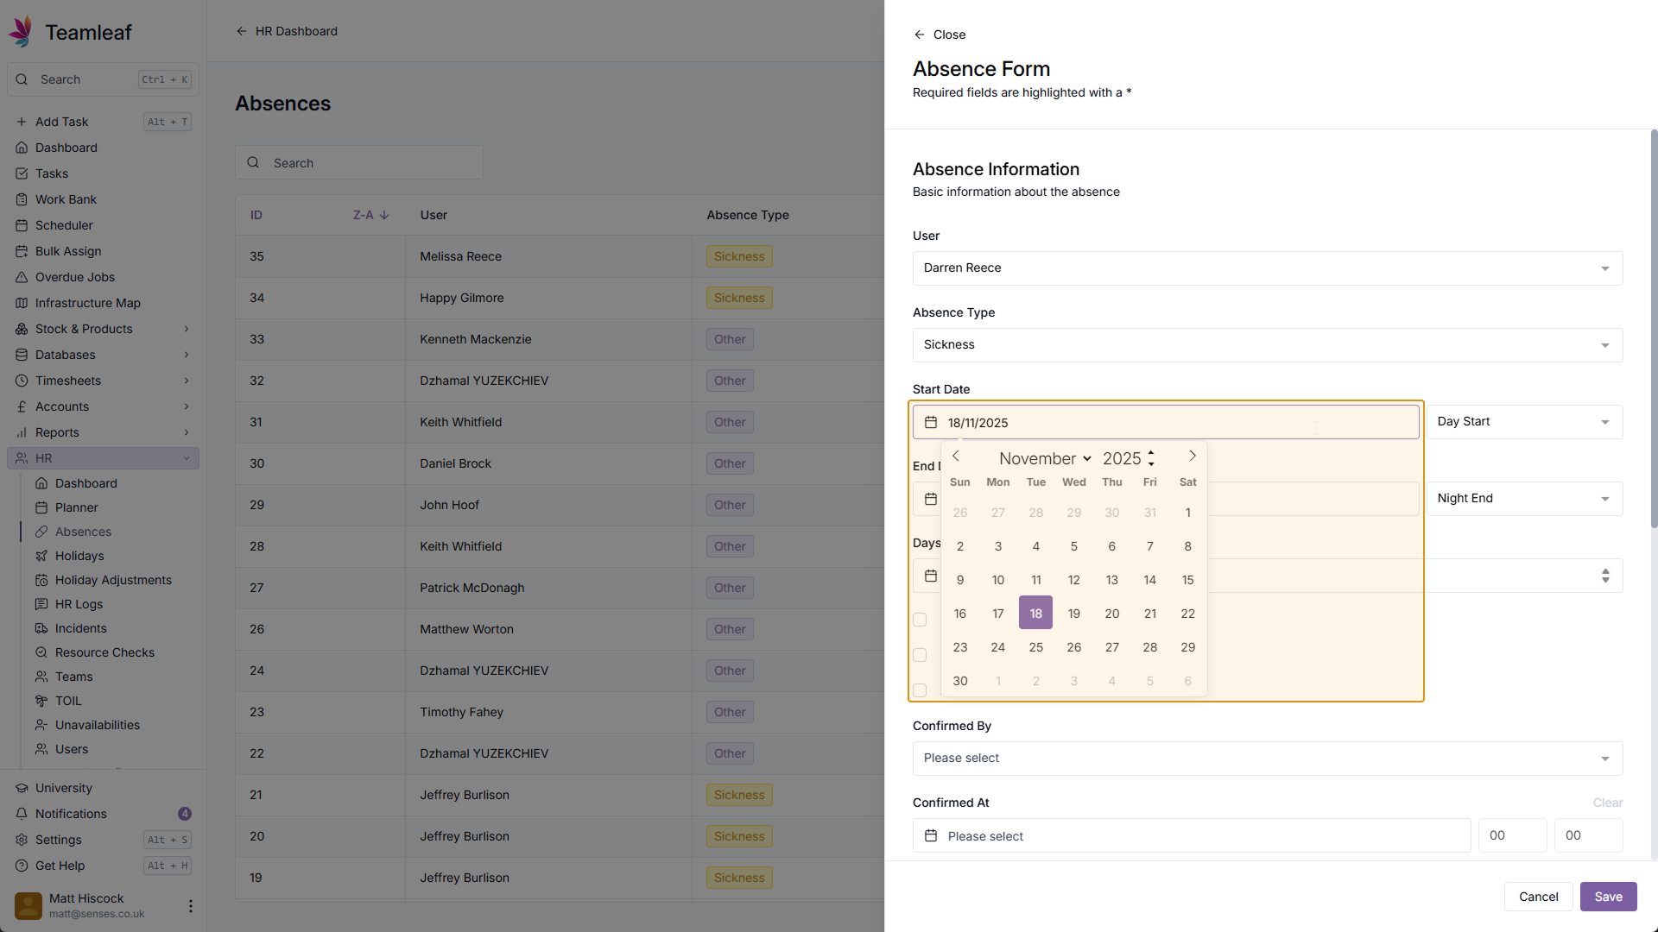Open user options menu beside Matt Hiscock
Screen dimensions: 1658x932
tap(190, 906)
